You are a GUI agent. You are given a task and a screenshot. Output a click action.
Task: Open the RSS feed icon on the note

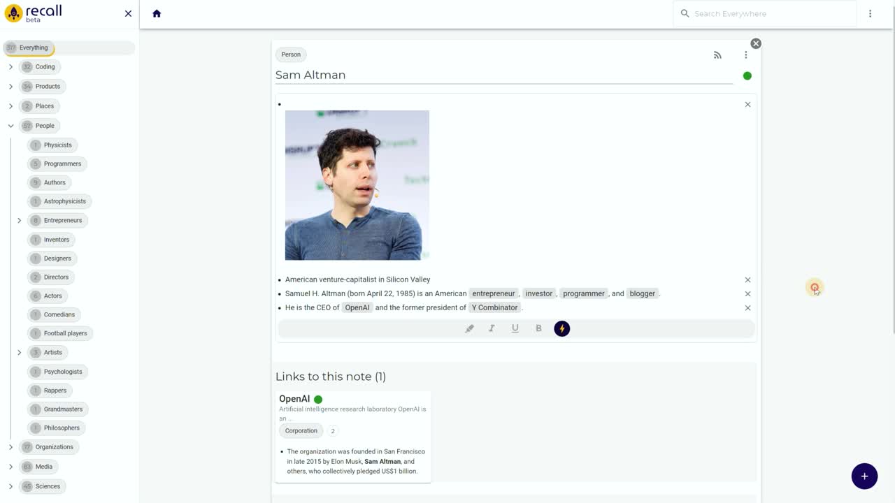point(717,54)
